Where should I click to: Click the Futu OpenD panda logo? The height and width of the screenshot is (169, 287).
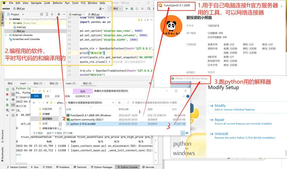click(x=171, y=26)
